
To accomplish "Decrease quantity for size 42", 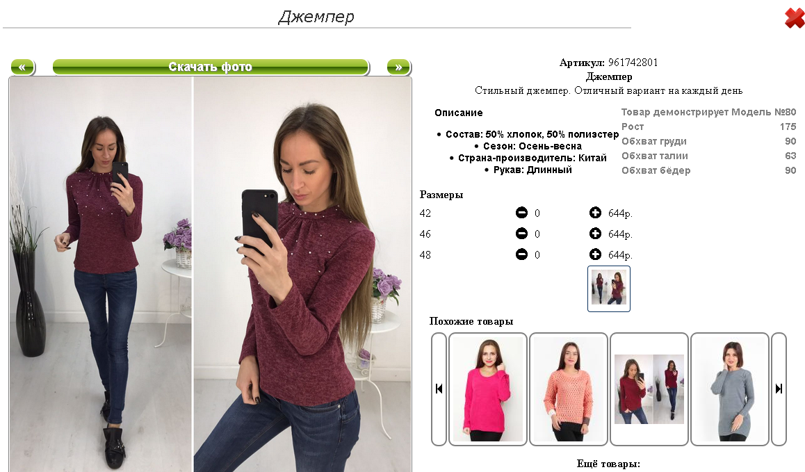I will point(521,213).
